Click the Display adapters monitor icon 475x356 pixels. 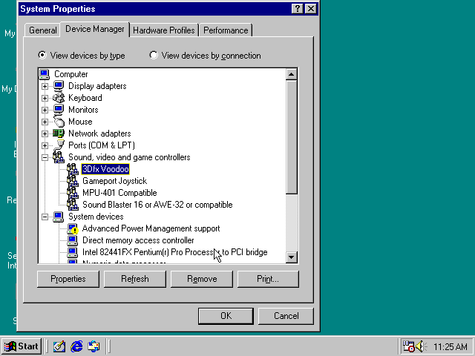(59, 86)
